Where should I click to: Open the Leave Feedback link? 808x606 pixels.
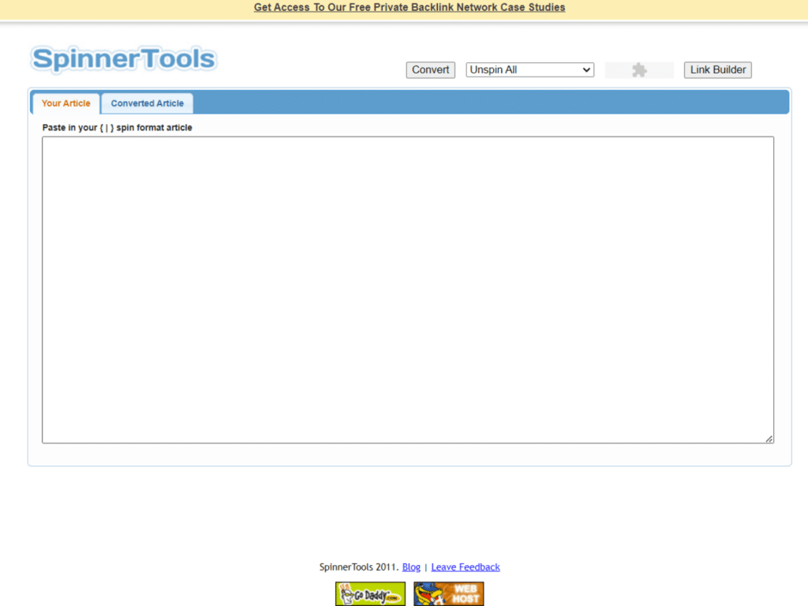[466, 567]
